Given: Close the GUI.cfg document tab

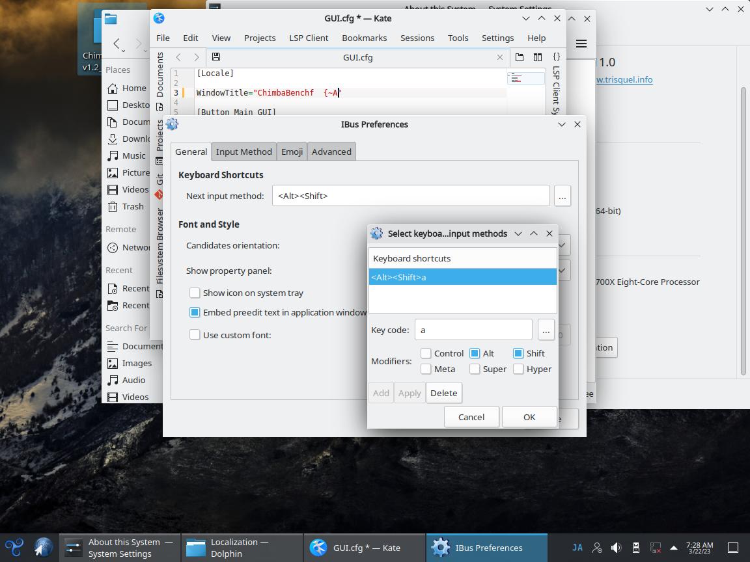Looking at the screenshot, I should (500, 57).
